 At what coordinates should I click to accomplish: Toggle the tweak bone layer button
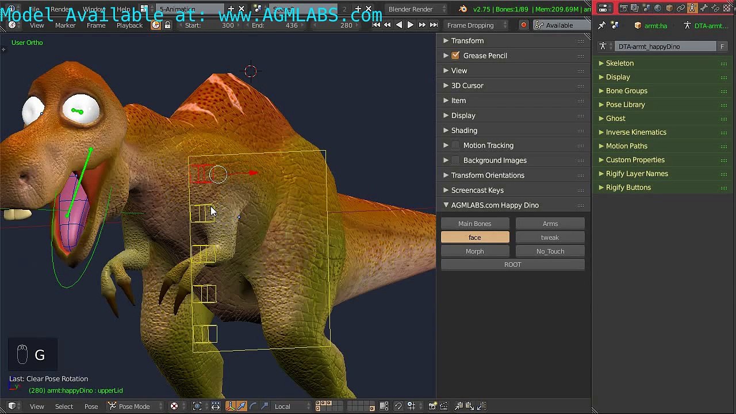point(550,237)
